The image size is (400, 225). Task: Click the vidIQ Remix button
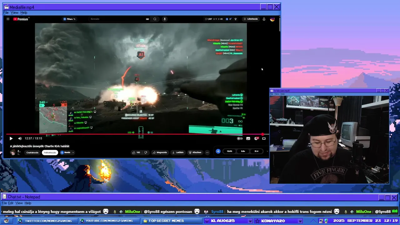click(x=65, y=152)
